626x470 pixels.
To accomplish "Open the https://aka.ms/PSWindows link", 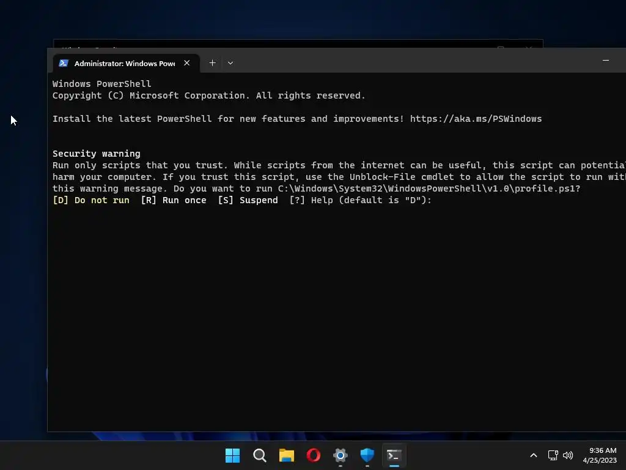I will coord(476,119).
